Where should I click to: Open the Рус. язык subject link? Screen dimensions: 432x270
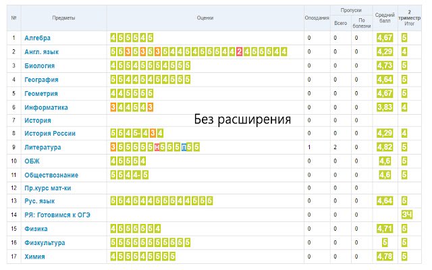click(x=39, y=201)
